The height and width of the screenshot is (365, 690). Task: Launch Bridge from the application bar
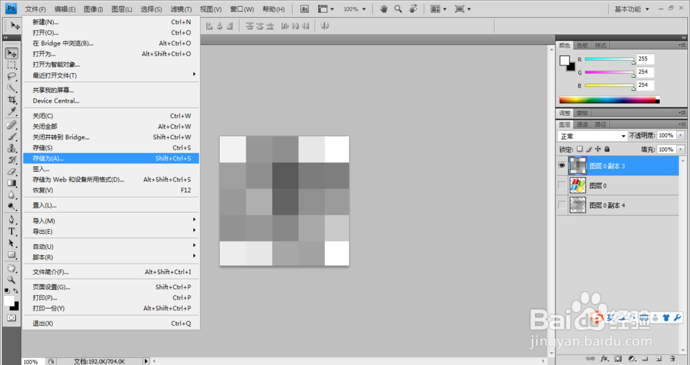304,9
